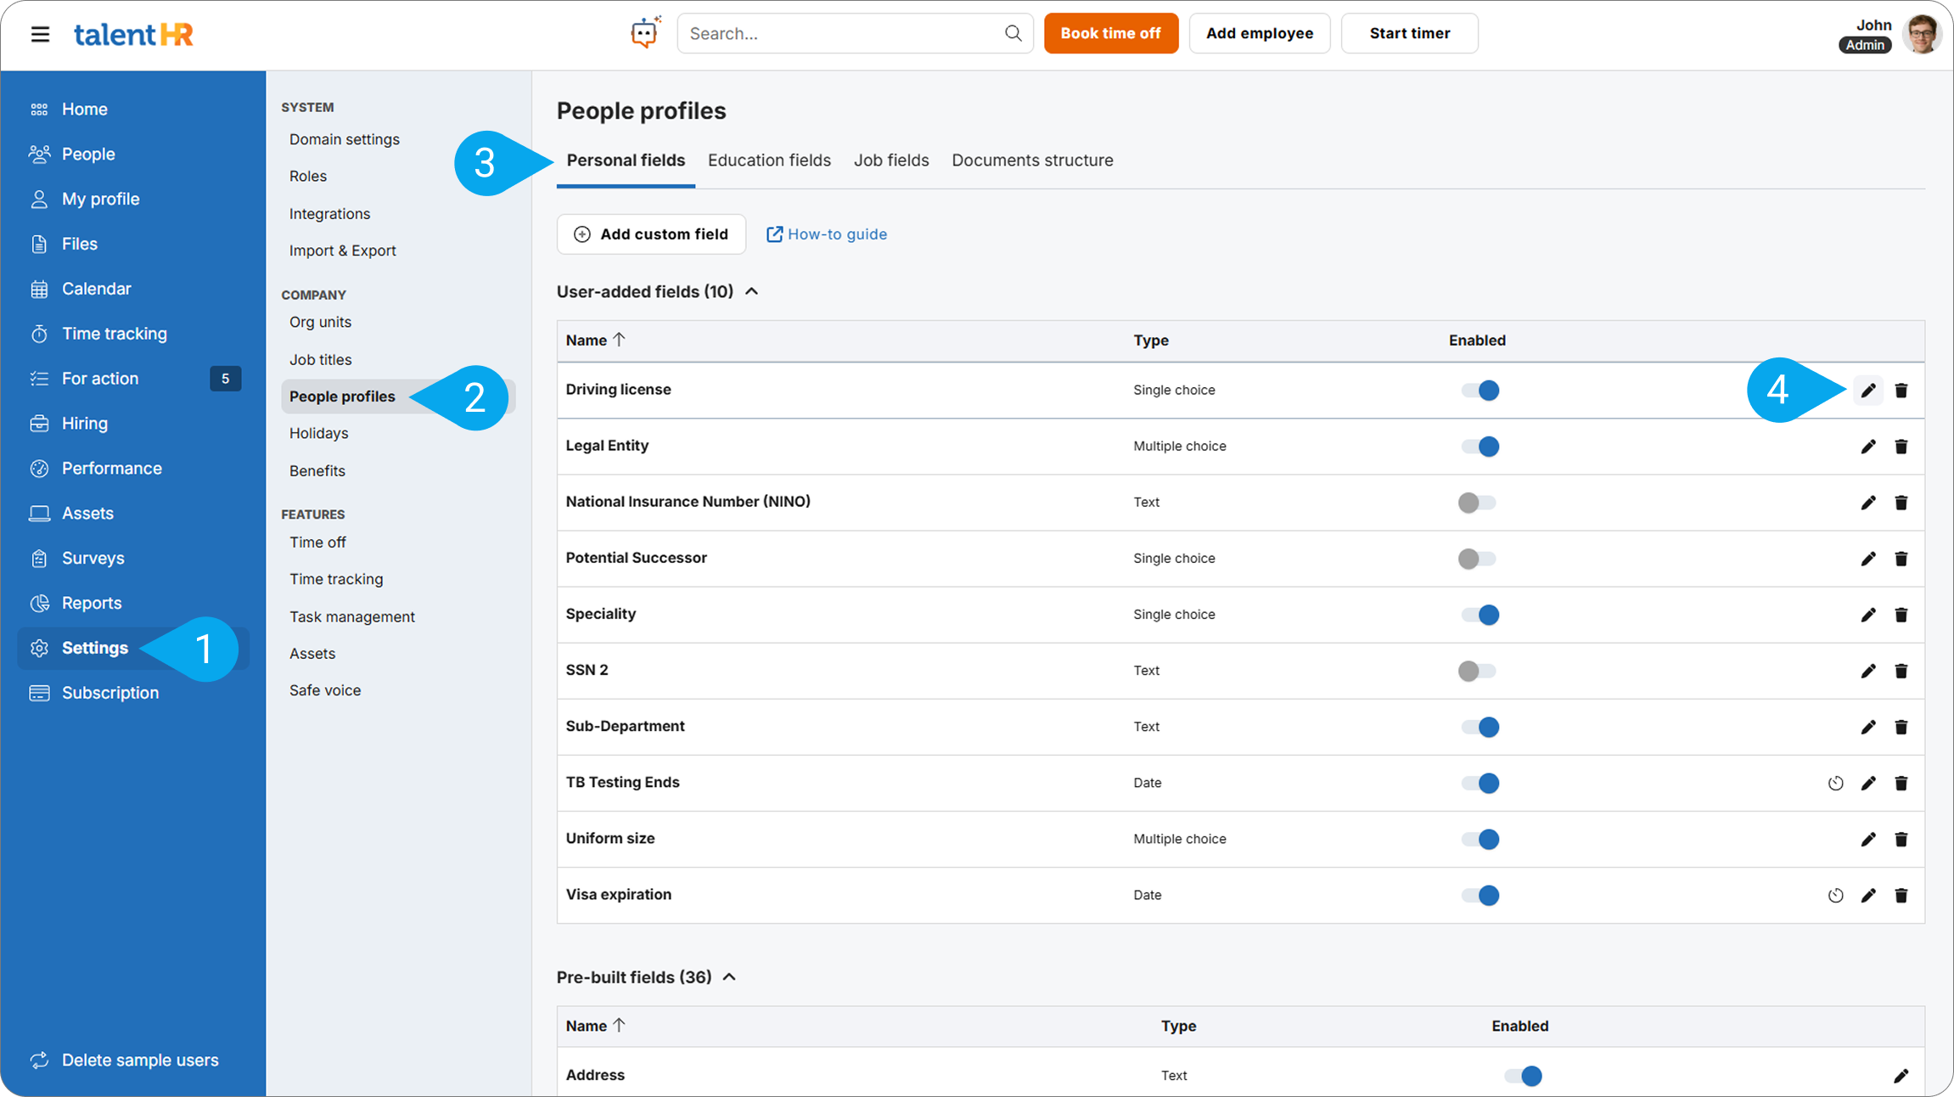Viewport: 1954px width, 1097px height.
Task: Collapse the Pre-built fields section
Action: click(729, 977)
